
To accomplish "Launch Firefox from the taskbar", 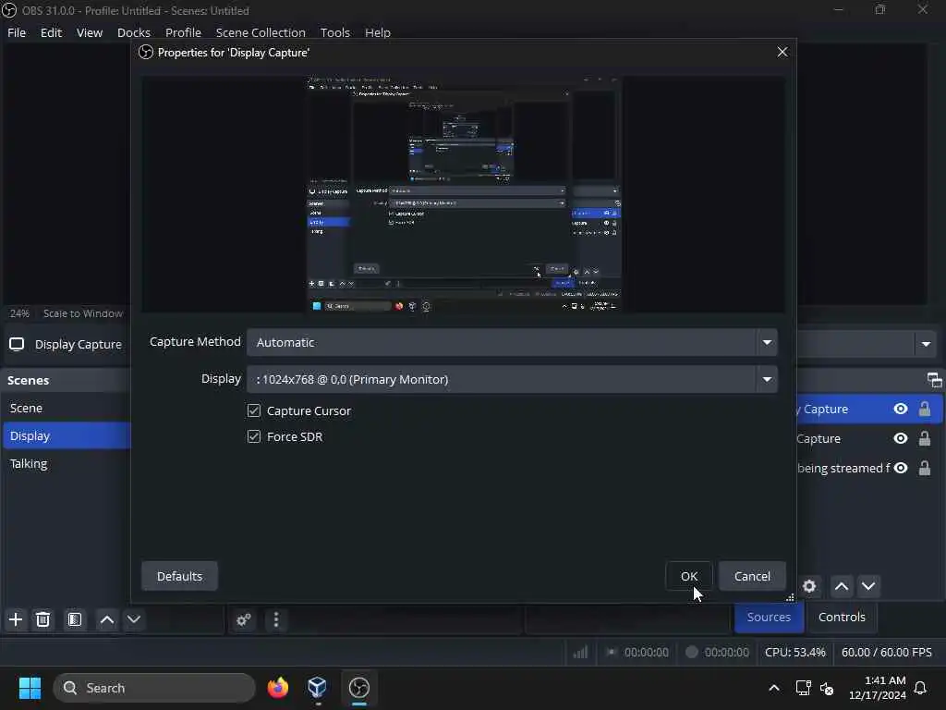I will click(x=277, y=688).
